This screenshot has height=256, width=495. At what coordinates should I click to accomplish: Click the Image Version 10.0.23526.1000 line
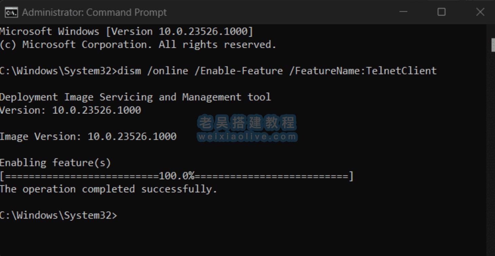click(x=88, y=136)
